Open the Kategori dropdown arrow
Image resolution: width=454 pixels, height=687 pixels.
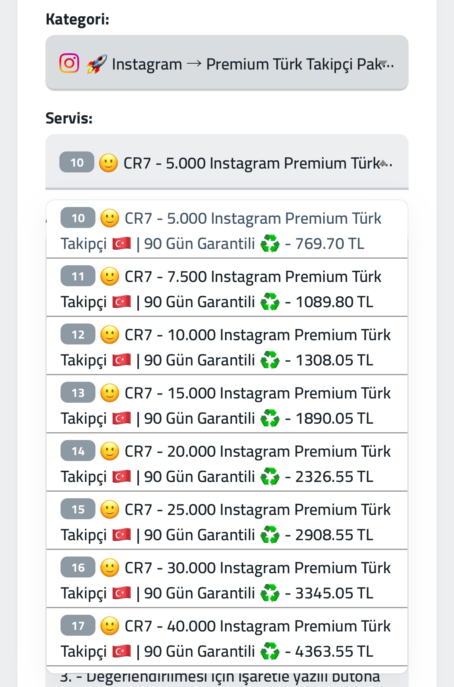coord(383,63)
